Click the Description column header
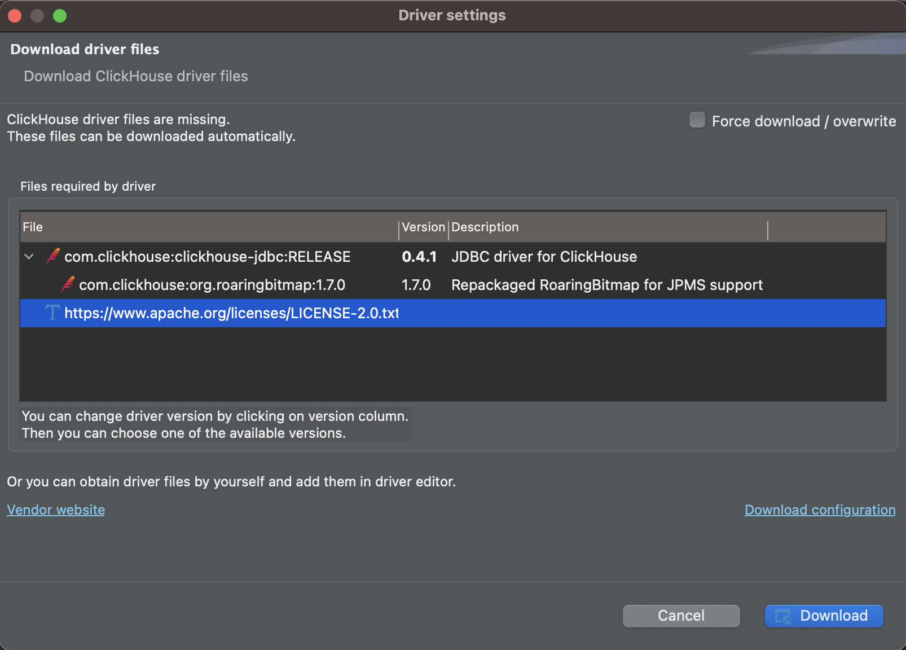 click(485, 227)
